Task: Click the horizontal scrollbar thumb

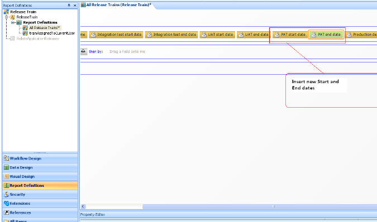Action: [260, 206]
